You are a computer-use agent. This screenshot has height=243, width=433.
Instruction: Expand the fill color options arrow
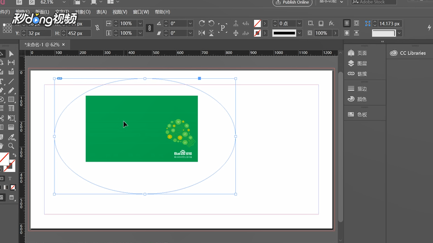point(265,24)
